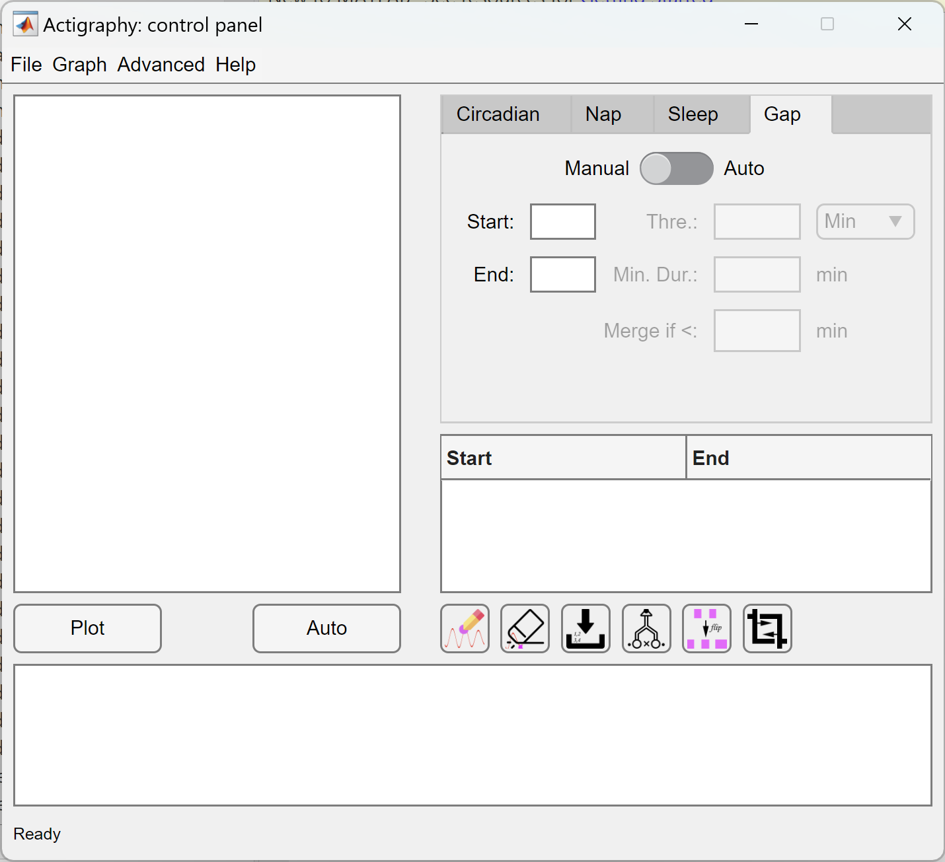Click the Ready status text

tap(37, 834)
